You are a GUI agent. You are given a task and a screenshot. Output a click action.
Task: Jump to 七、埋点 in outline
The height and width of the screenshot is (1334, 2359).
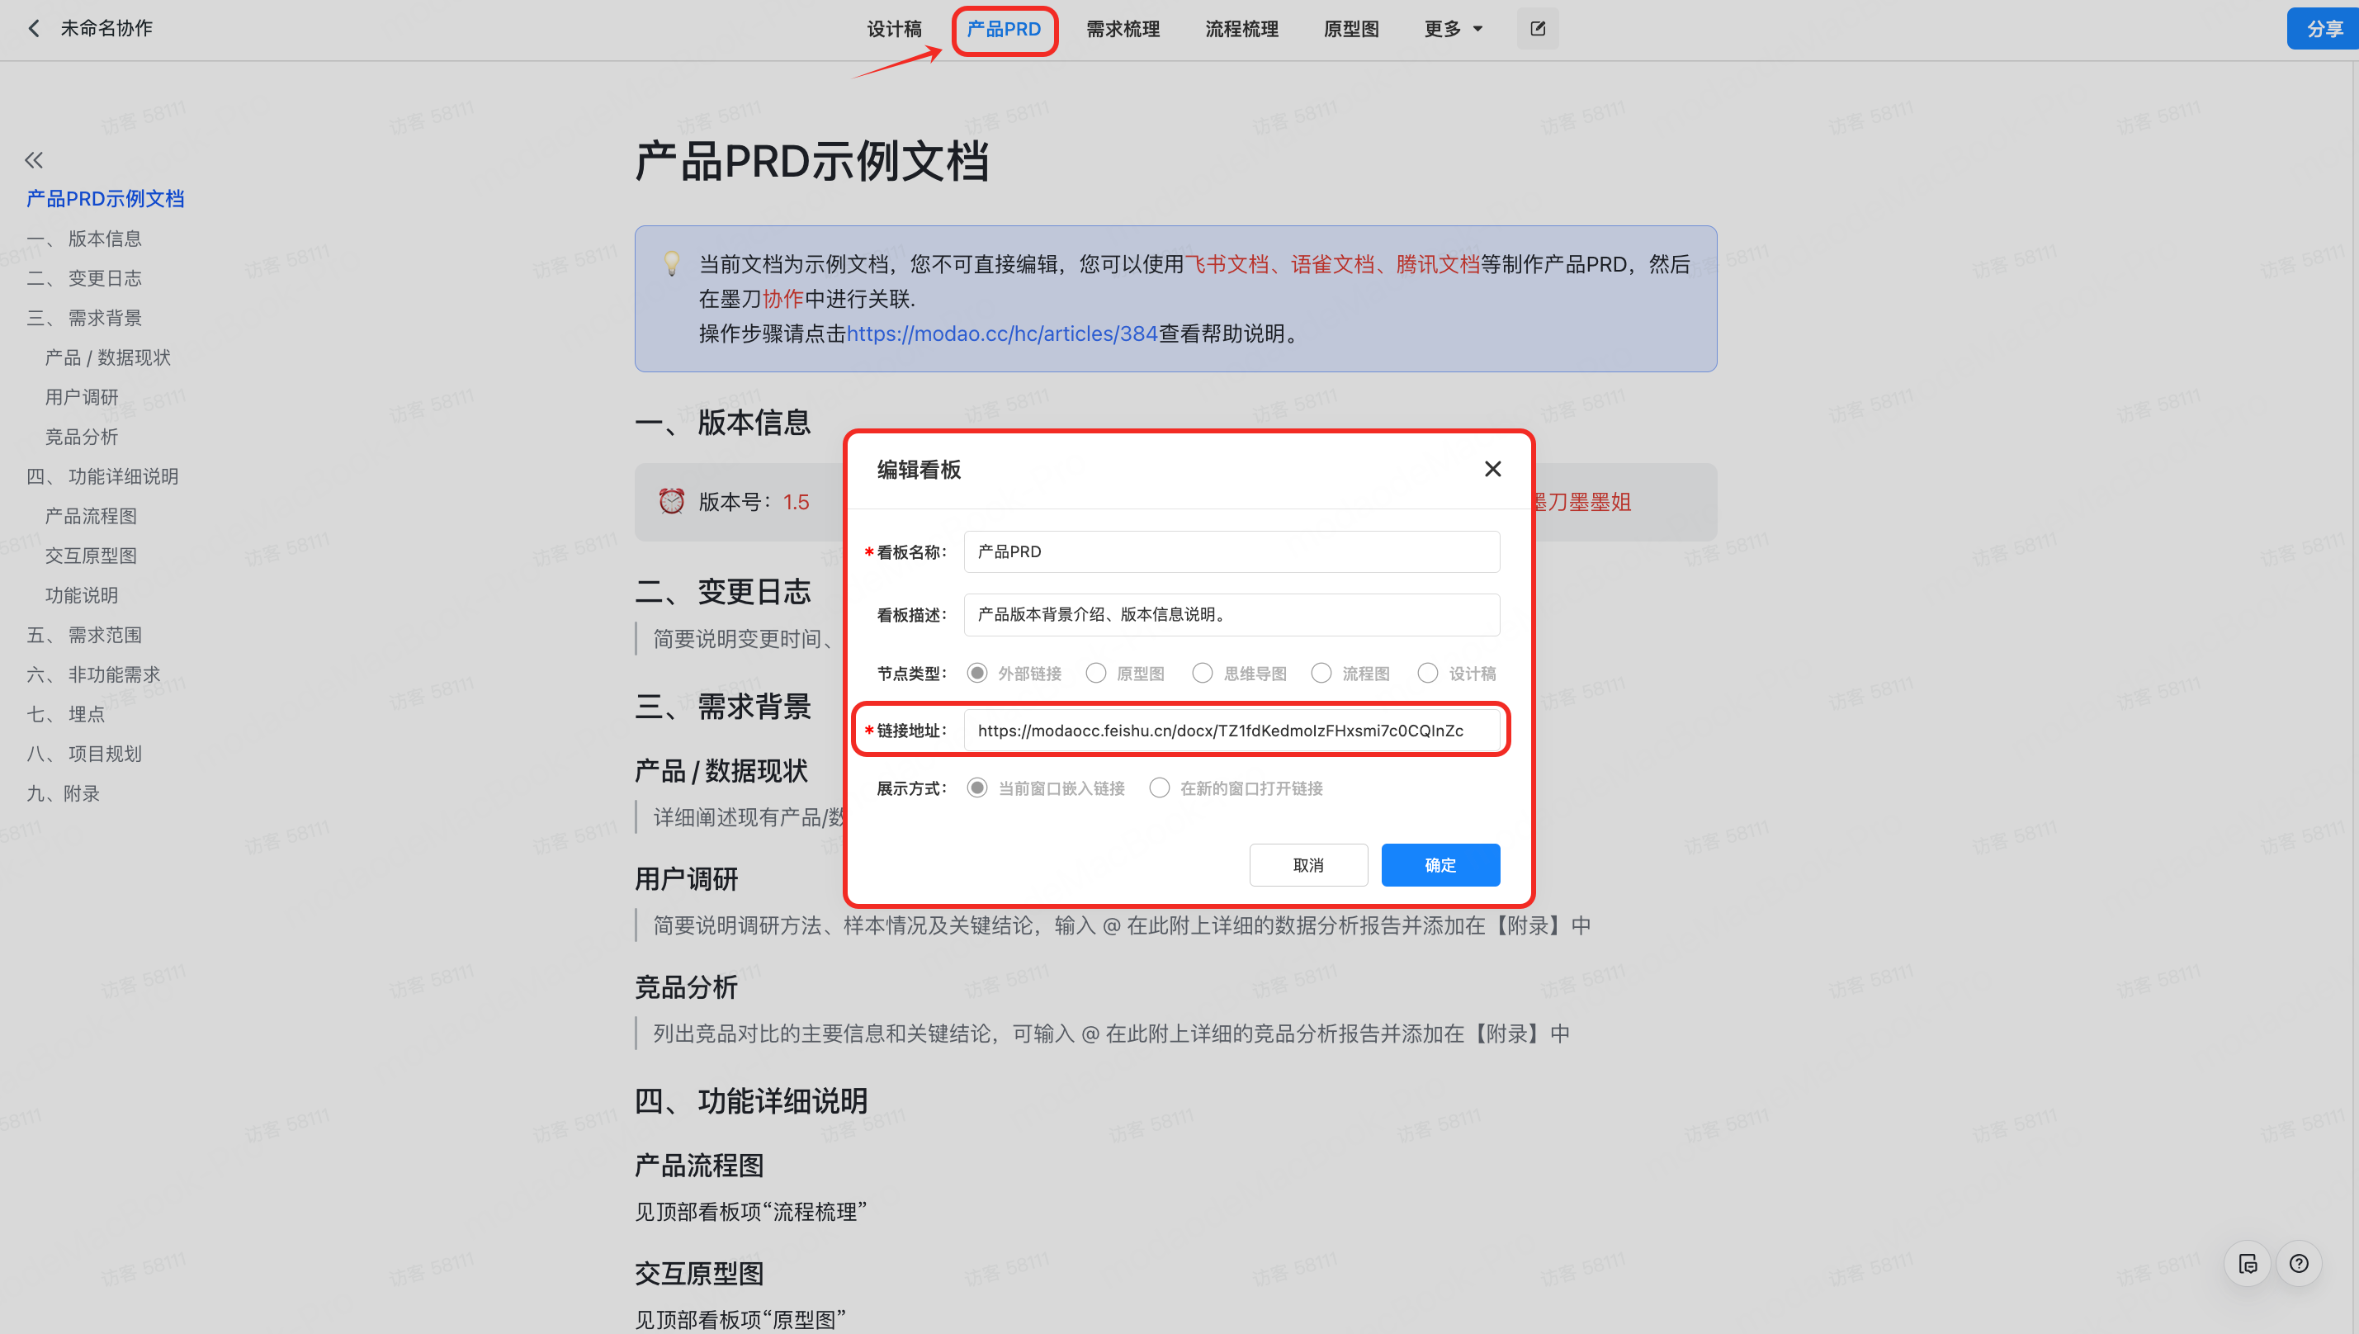tap(66, 714)
